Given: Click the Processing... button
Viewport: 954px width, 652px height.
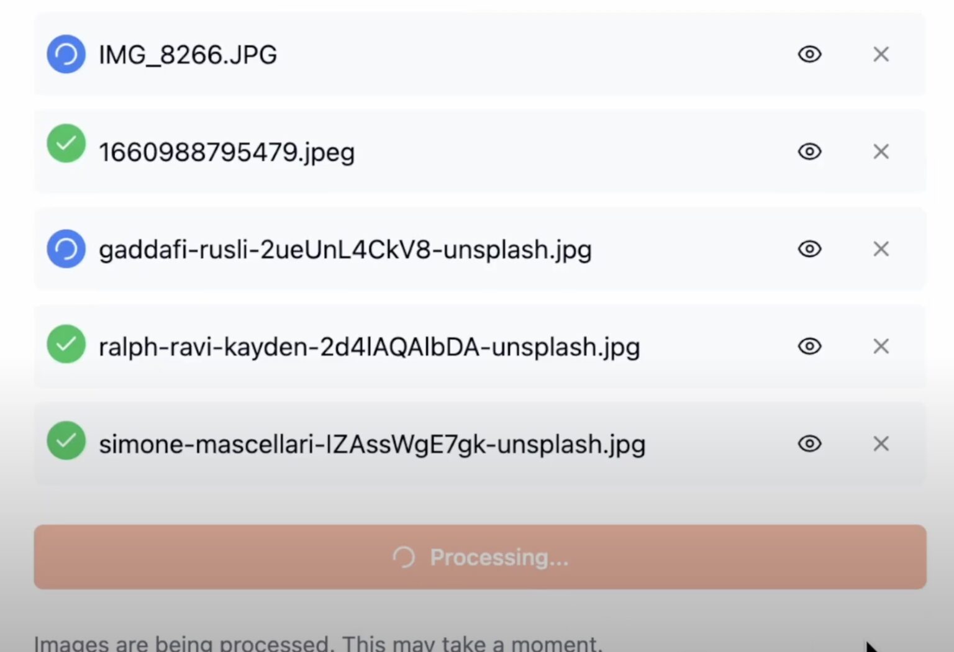Looking at the screenshot, I should coord(480,557).
